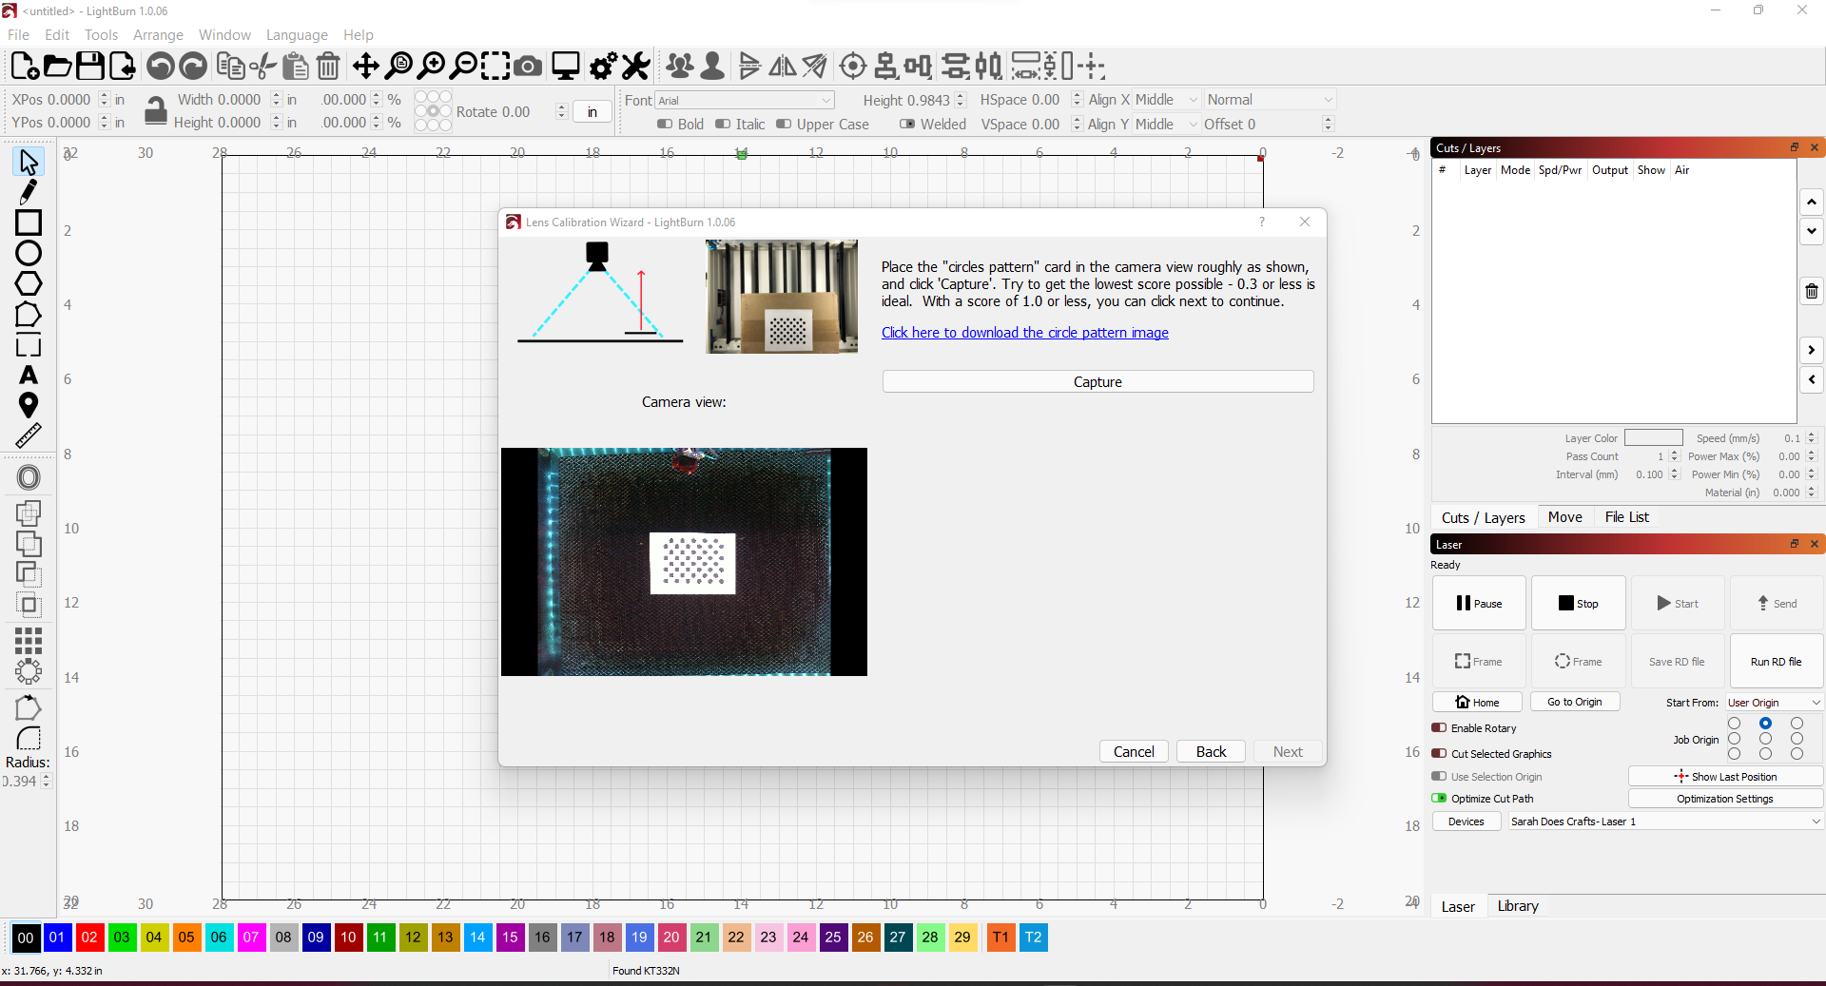Save the project with the floppy icon

tap(89, 66)
